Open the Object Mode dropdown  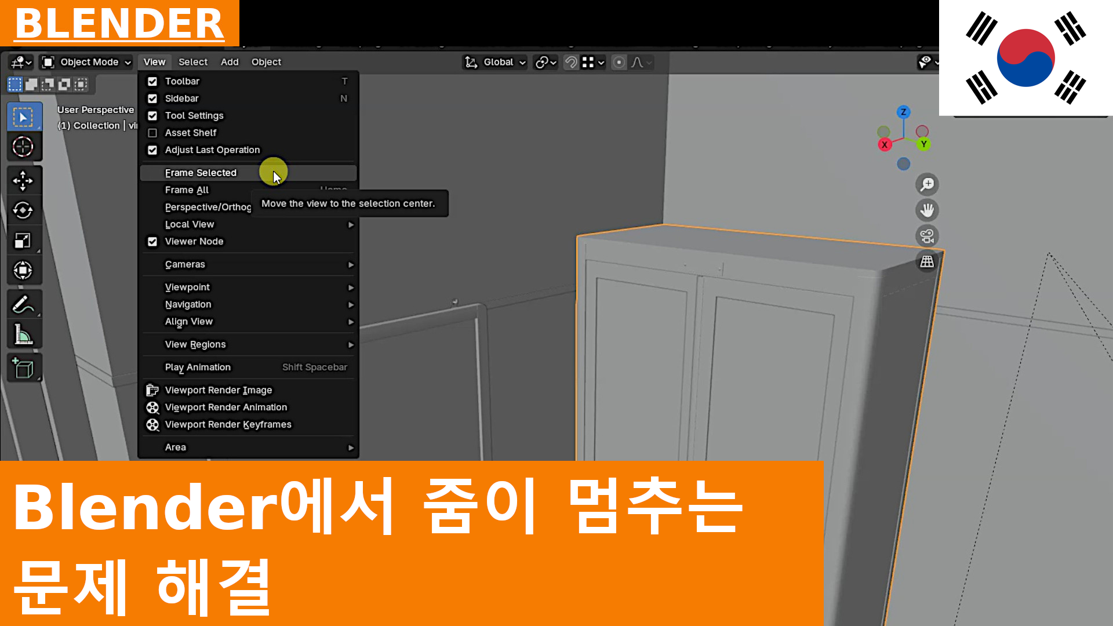tap(87, 62)
